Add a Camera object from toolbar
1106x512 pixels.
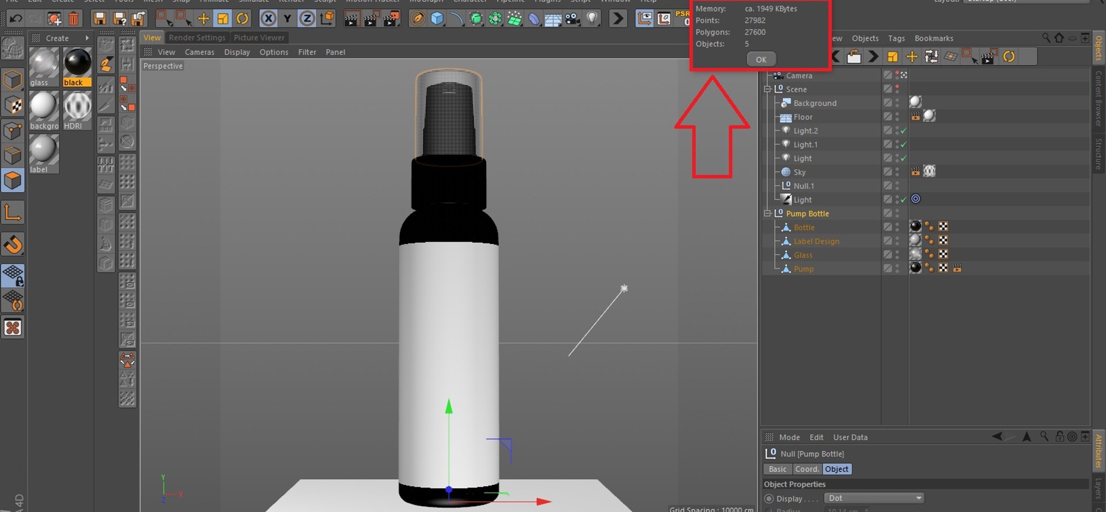coord(573,18)
